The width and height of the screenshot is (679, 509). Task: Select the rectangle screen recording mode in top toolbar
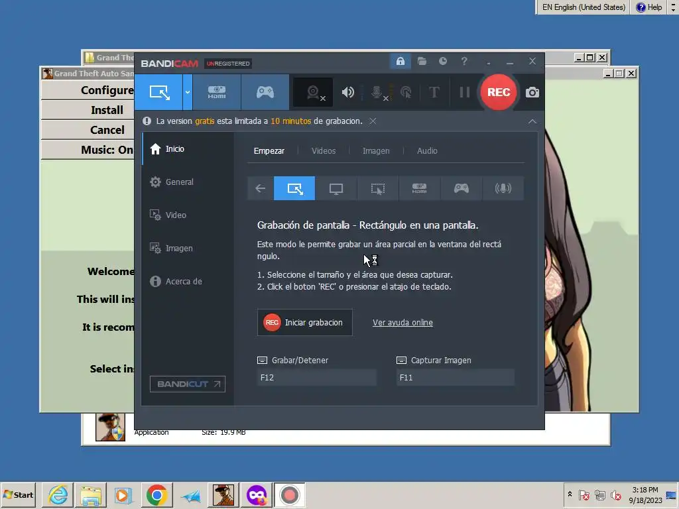[x=158, y=92]
